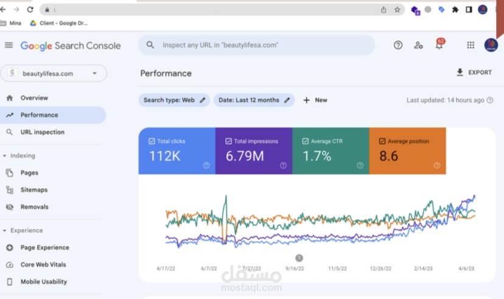The height and width of the screenshot is (299, 504).
Task: Click the help icon on Average position card
Action: [x=437, y=165]
